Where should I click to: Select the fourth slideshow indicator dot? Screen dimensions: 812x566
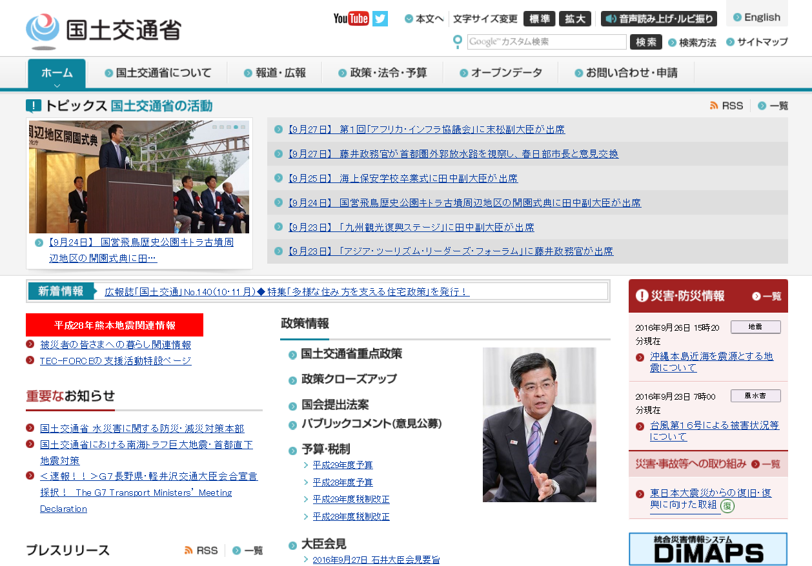[x=236, y=127]
